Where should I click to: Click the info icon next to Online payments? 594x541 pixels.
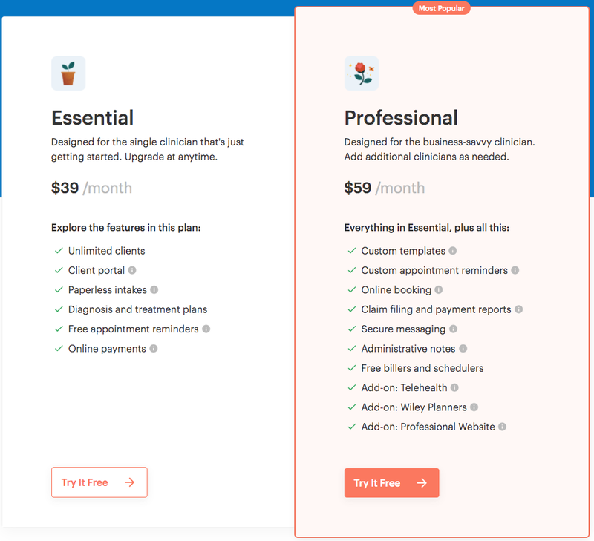pyautogui.click(x=154, y=349)
